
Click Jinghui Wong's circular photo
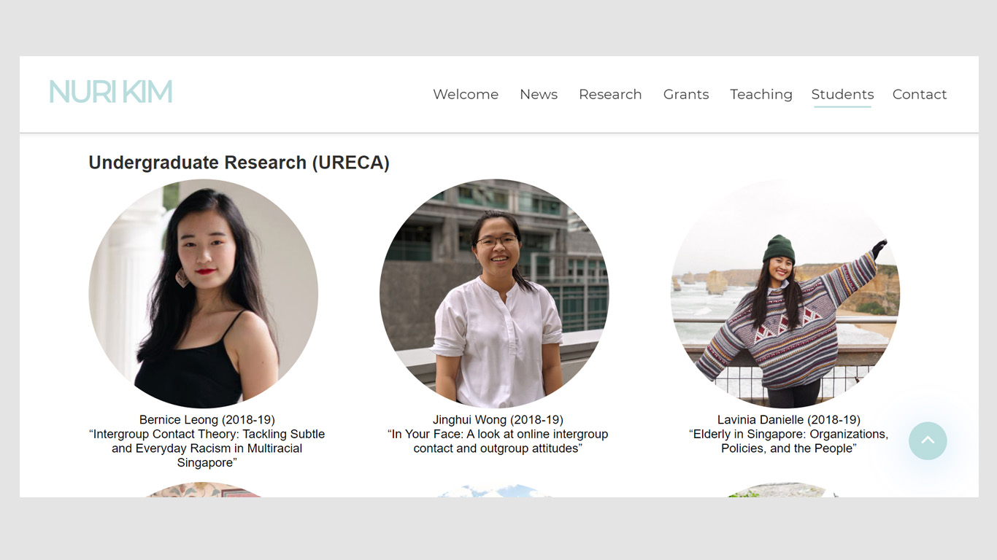pos(494,294)
